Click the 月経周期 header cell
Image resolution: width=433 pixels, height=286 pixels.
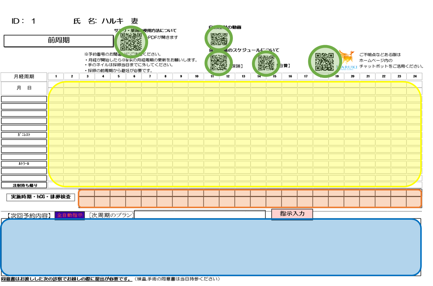(x=24, y=77)
